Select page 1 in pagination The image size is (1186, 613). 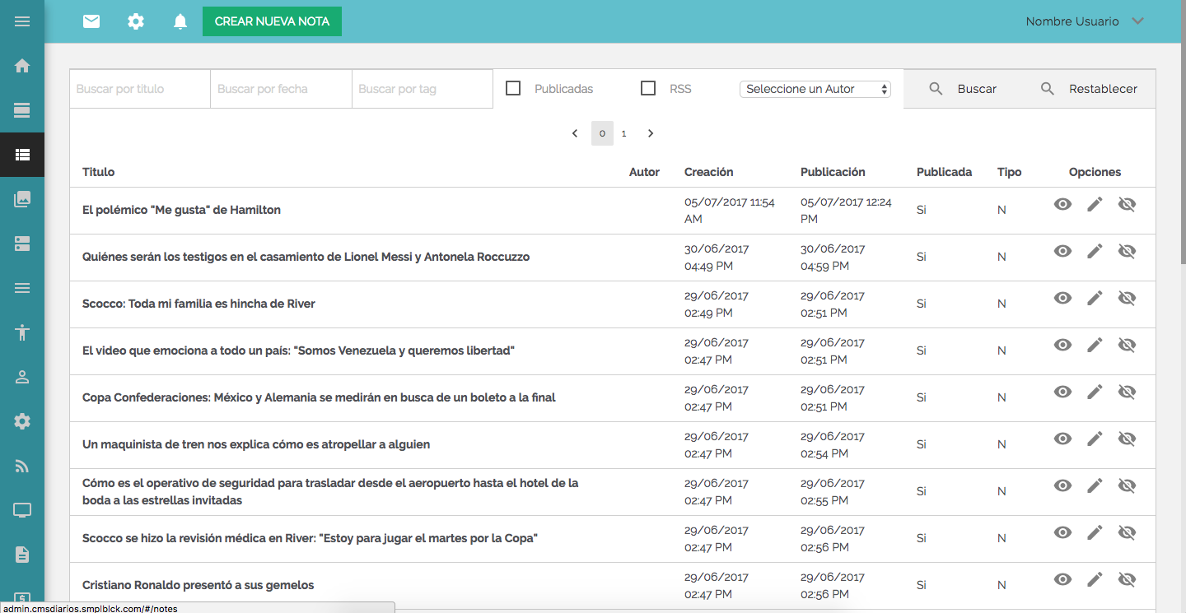coord(624,133)
